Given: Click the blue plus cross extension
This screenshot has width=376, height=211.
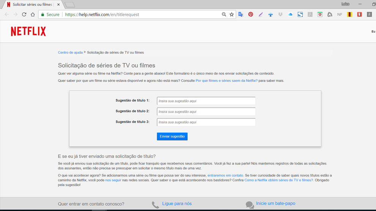Looking at the screenshot, I should (x=270, y=15).
